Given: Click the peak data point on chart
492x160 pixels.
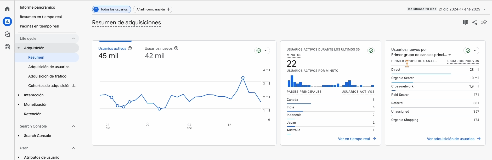Looking at the screenshot, I should [243, 78].
